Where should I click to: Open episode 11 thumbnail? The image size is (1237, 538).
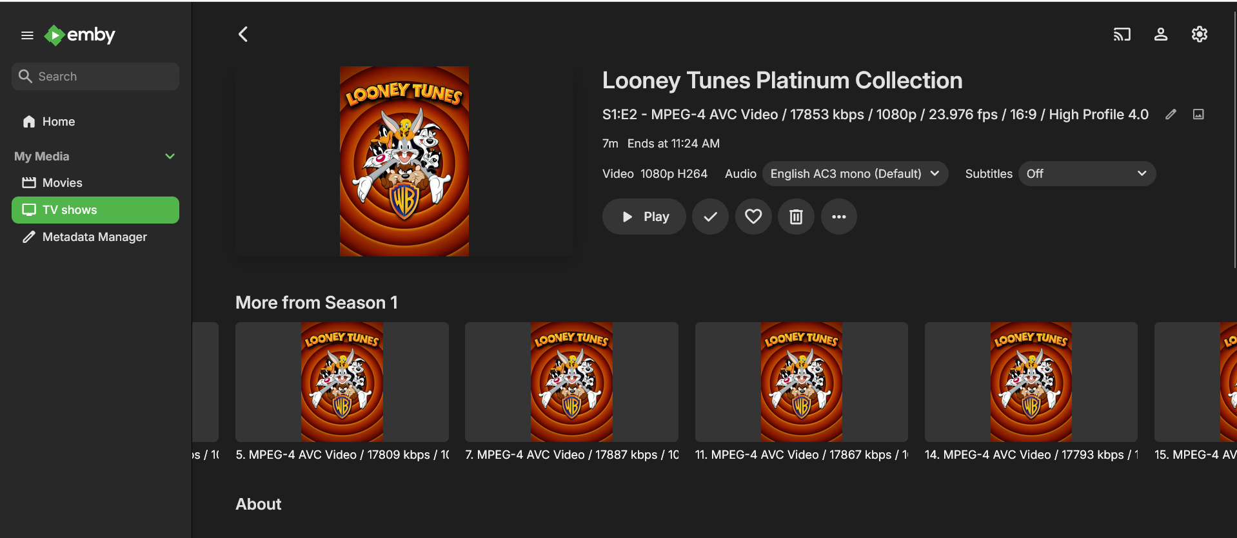coord(802,382)
